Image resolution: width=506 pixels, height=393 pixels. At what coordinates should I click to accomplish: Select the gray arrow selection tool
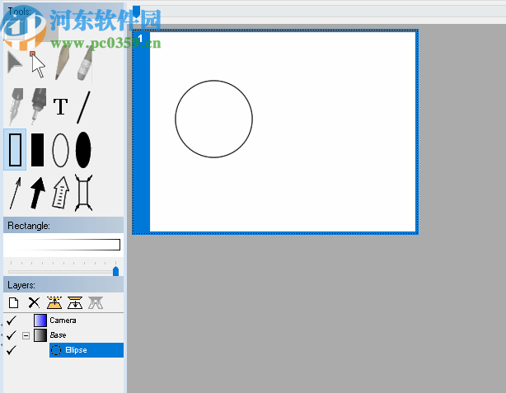(x=15, y=63)
